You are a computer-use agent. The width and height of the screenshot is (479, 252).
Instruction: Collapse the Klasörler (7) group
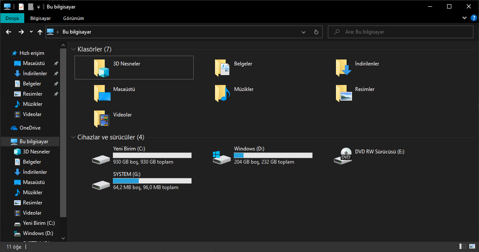73,49
